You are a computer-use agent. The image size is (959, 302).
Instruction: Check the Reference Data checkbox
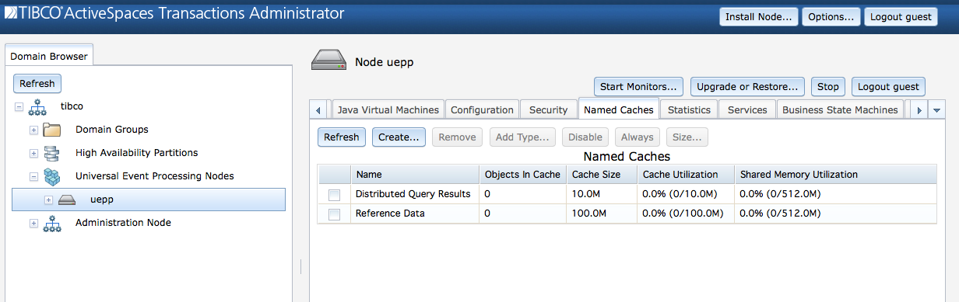(x=335, y=214)
